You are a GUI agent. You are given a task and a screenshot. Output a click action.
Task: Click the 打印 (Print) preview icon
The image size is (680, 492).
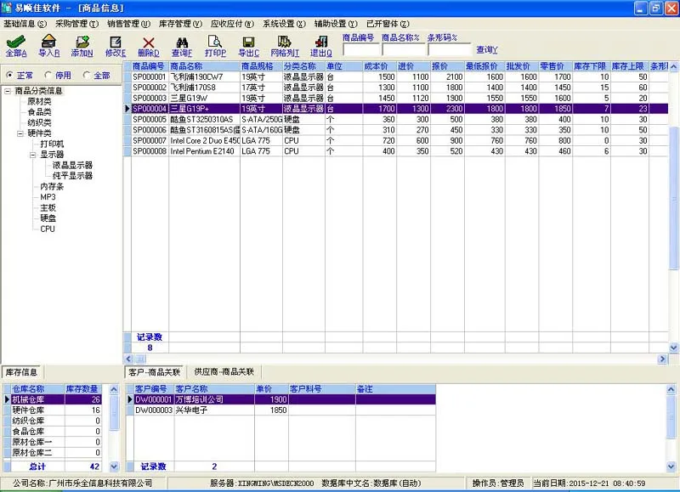tap(215, 42)
